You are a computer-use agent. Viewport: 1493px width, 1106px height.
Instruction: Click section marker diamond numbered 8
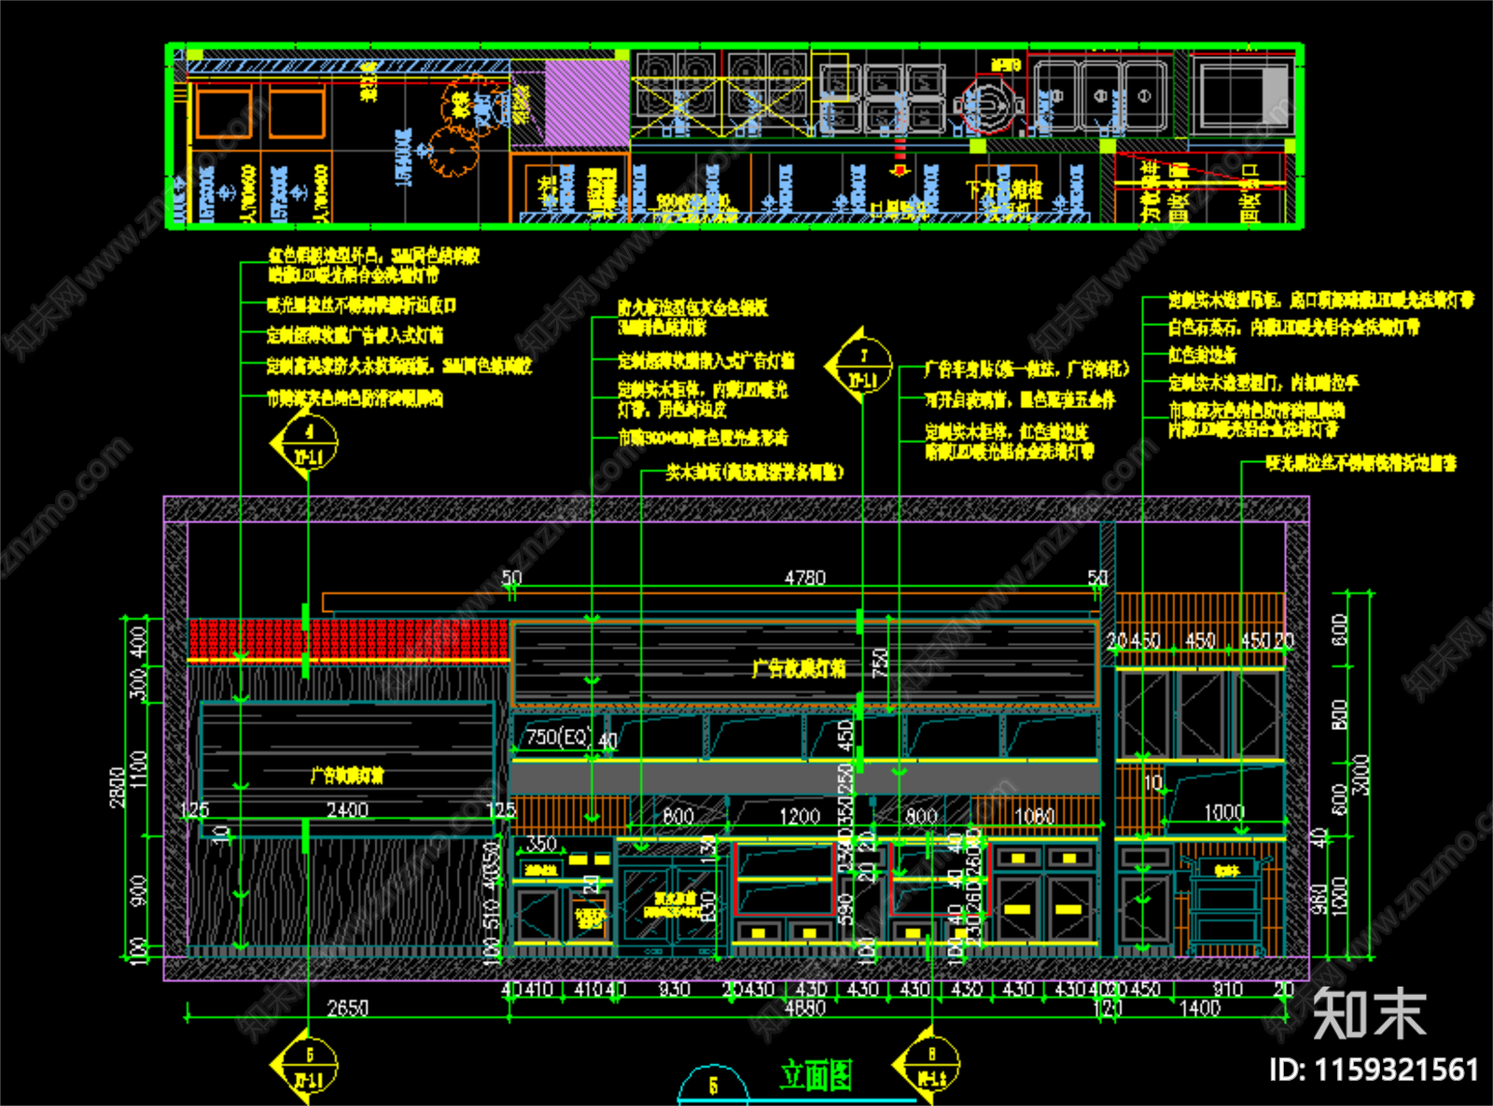pos(928,1065)
